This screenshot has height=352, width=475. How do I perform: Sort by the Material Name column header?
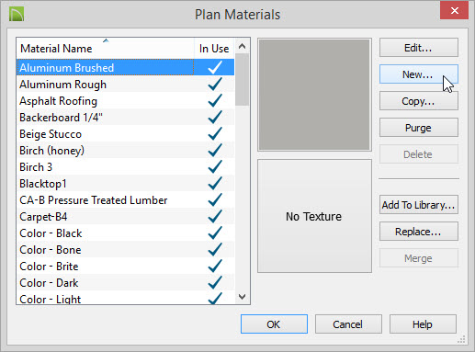pyautogui.click(x=106, y=49)
